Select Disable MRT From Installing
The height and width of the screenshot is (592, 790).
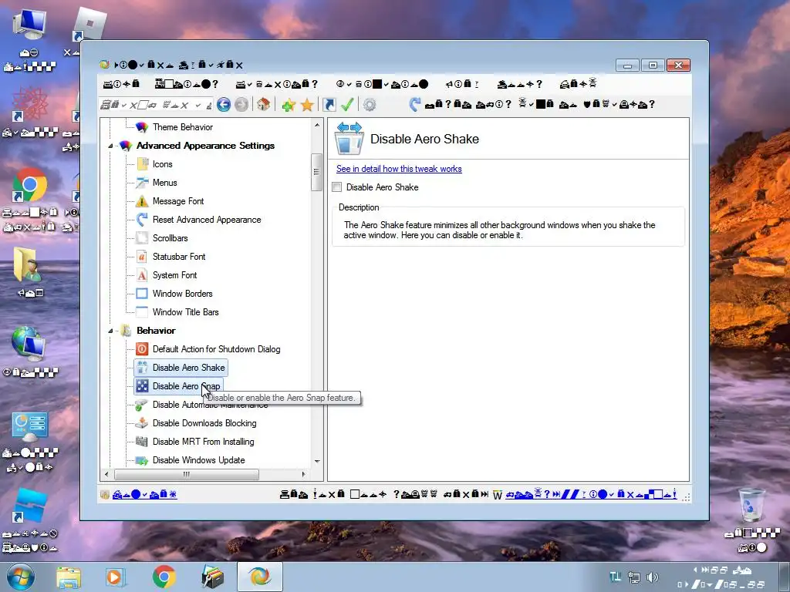tap(203, 442)
